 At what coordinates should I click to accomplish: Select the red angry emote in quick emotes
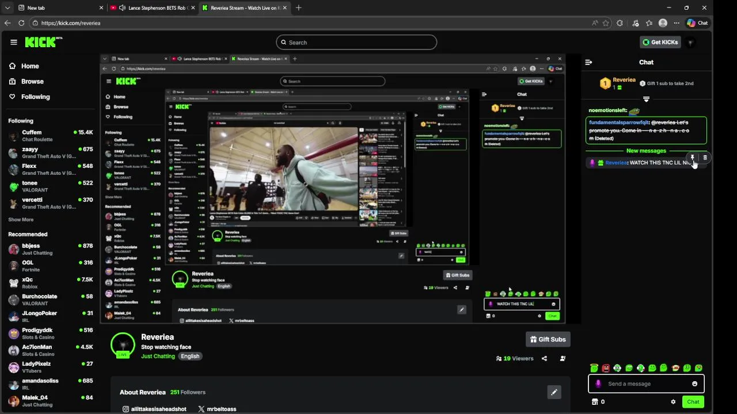point(606,368)
